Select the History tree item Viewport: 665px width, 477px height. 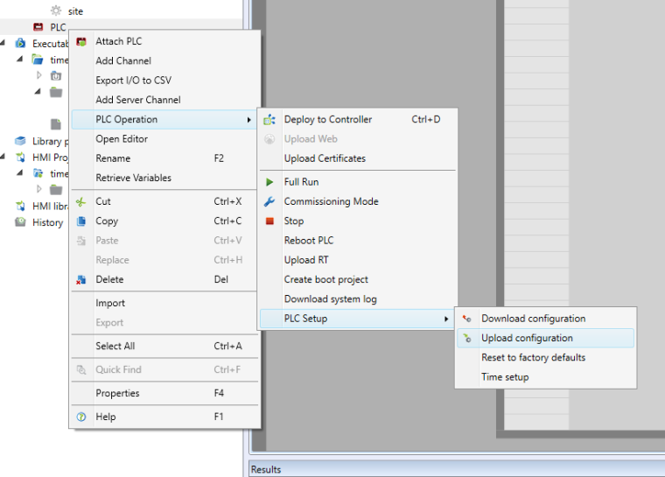pos(47,222)
